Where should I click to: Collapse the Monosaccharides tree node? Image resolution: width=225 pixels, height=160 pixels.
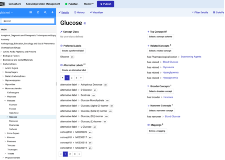tap(3, 88)
